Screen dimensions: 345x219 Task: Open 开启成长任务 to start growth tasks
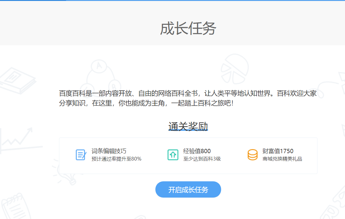coord(188,189)
